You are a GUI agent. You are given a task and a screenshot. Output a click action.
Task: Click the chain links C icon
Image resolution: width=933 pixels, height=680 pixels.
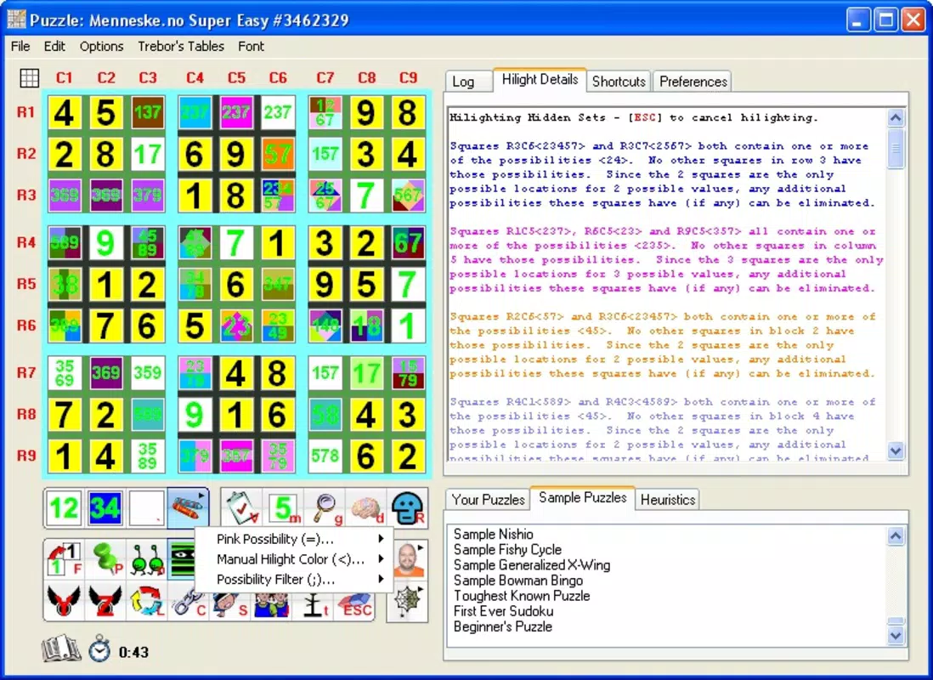(x=189, y=602)
